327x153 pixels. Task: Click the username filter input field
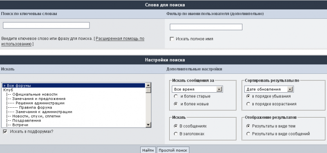point(206,27)
